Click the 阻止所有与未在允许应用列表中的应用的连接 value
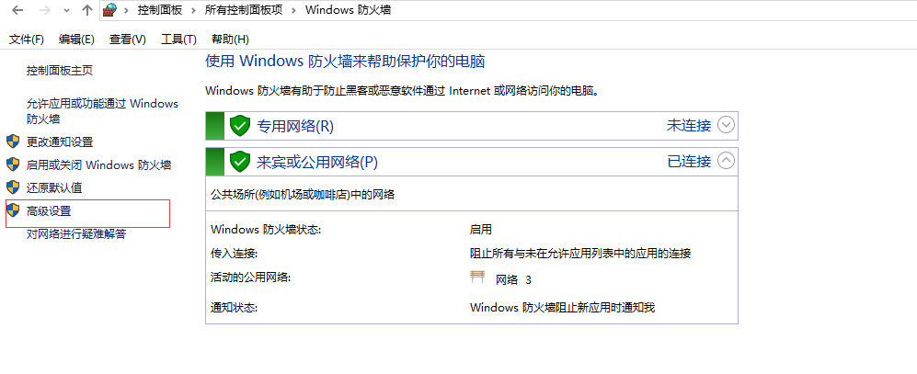Screen dimensions: 917x374 tap(580, 254)
